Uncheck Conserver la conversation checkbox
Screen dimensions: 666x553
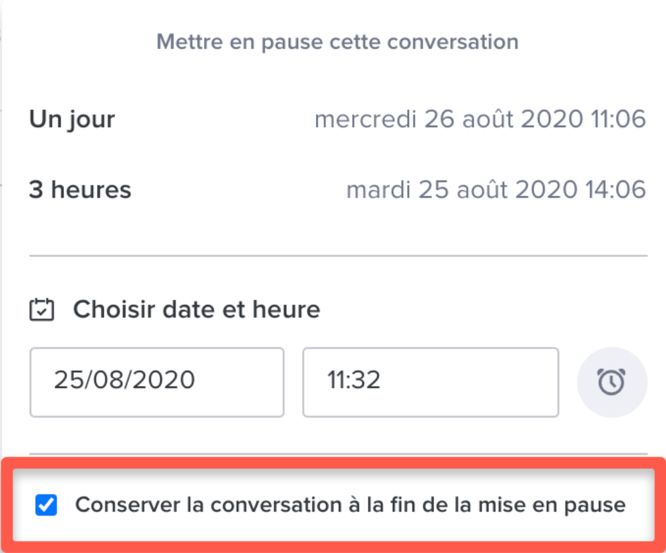click(x=46, y=505)
